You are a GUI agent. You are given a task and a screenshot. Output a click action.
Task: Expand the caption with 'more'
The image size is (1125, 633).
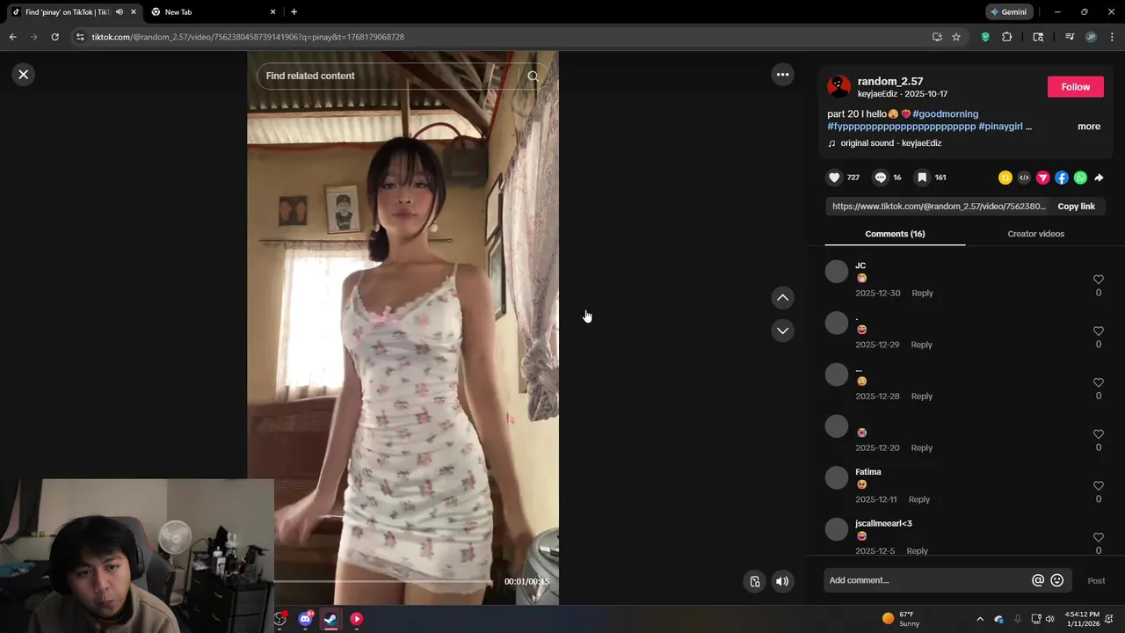click(1089, 127)
